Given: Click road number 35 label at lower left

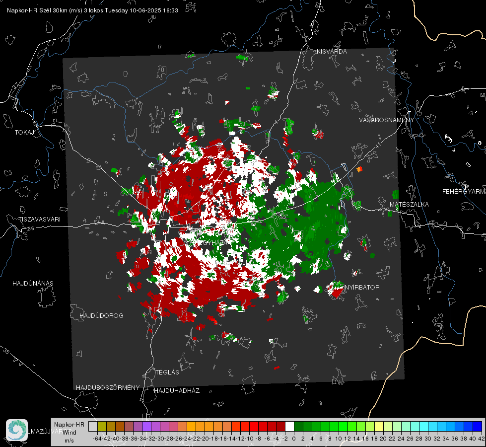Looking at the screenshot, I should [6, 351].
